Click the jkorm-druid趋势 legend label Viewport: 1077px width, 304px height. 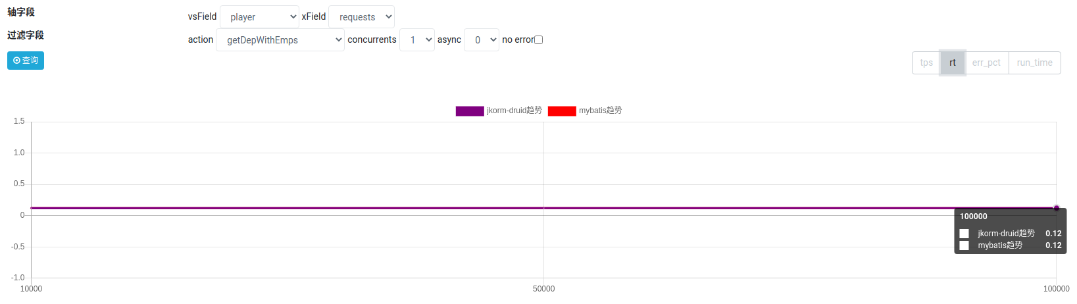pyautogui.click(x=514, y=111)
